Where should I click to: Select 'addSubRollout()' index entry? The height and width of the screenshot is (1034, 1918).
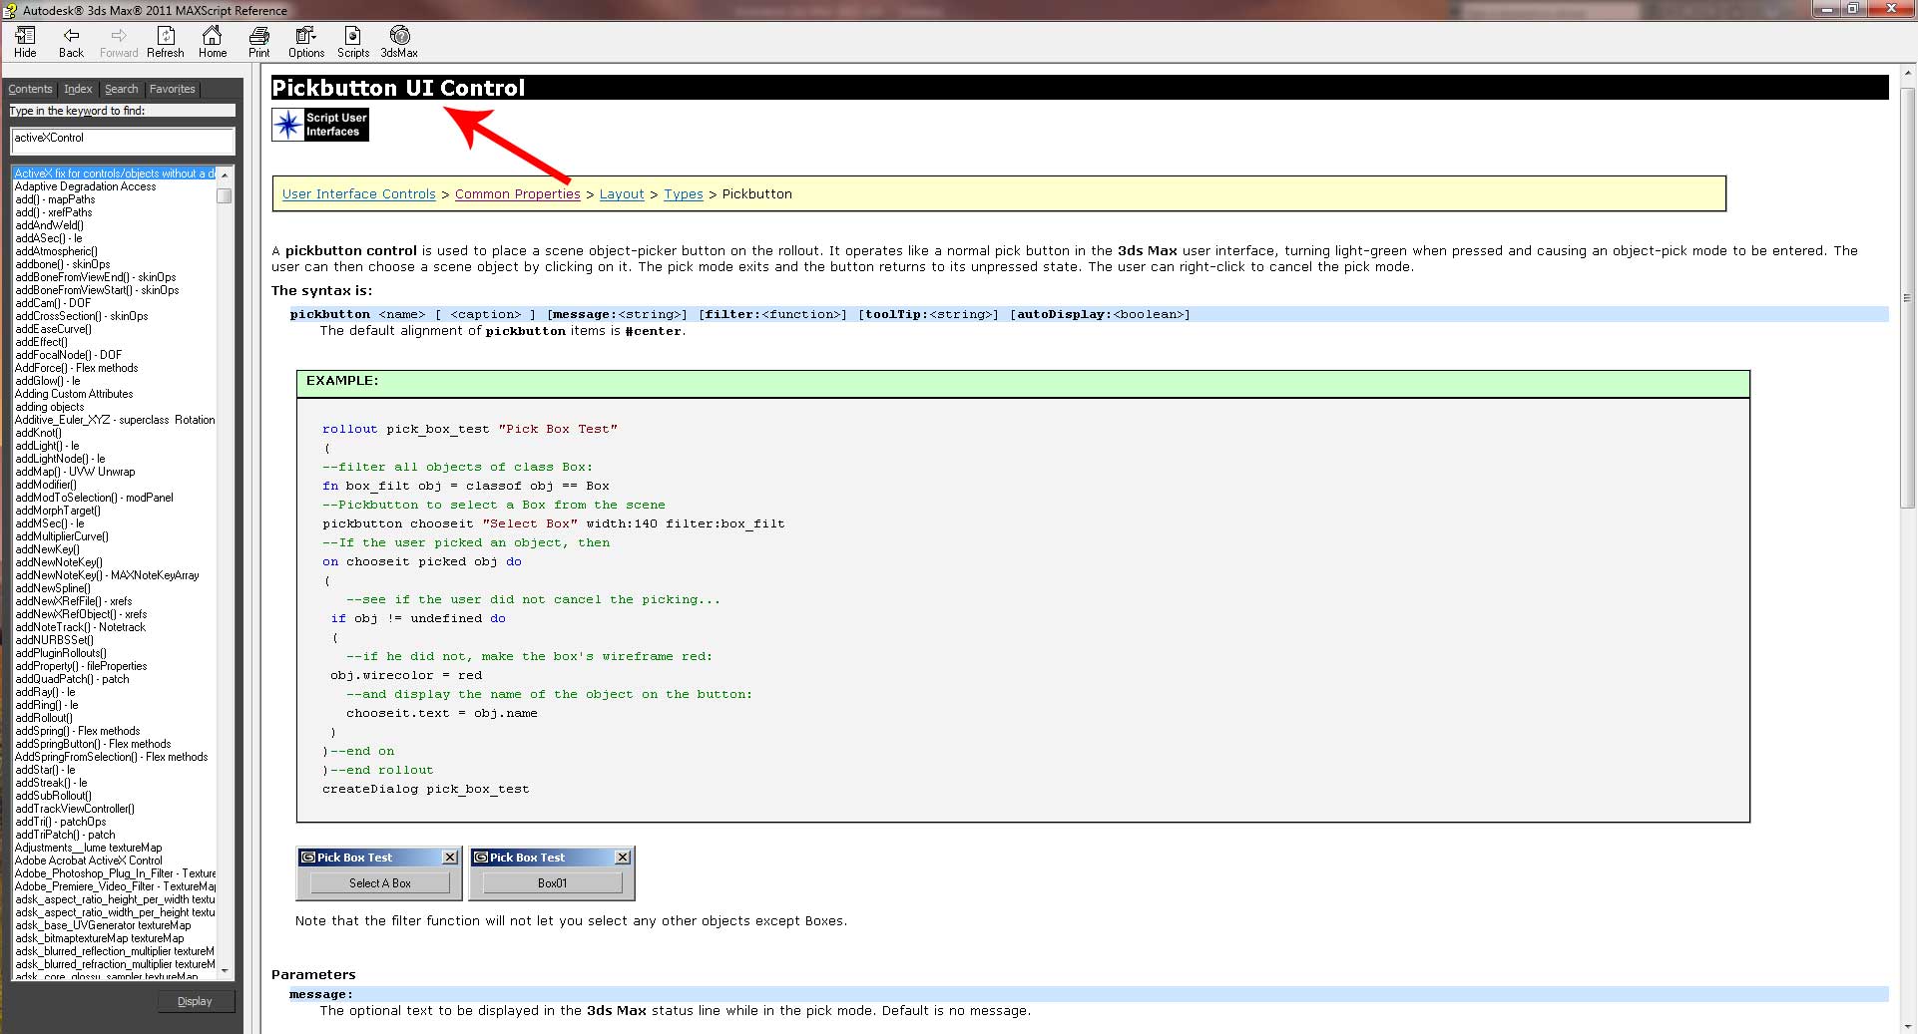53,796
